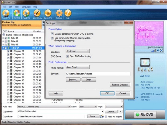This screenshot has height=125, width=167.
Task: Click the Help button in Settings dialog
Action: [x=56, y=93]
